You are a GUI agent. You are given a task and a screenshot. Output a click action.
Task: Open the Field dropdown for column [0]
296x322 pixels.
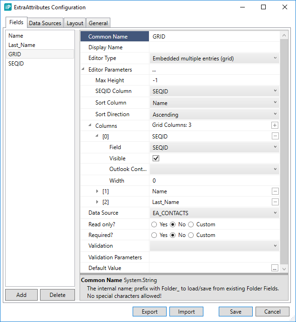click(x=215, y=147)
